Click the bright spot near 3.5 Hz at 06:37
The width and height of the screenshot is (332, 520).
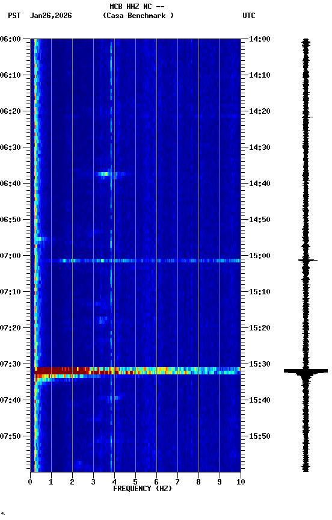[105, 174]
